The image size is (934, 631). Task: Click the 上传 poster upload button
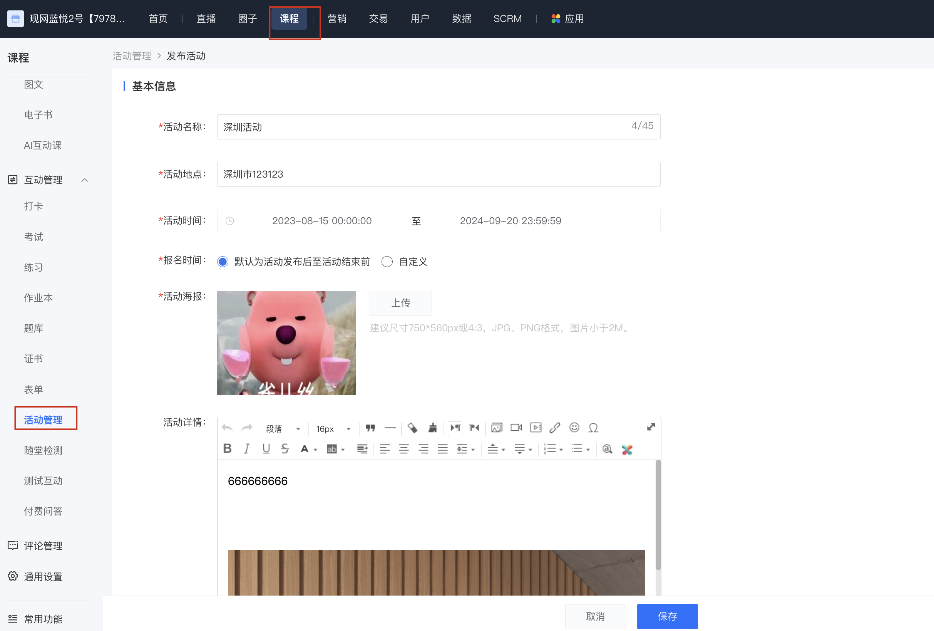click(x=401, y=303)
